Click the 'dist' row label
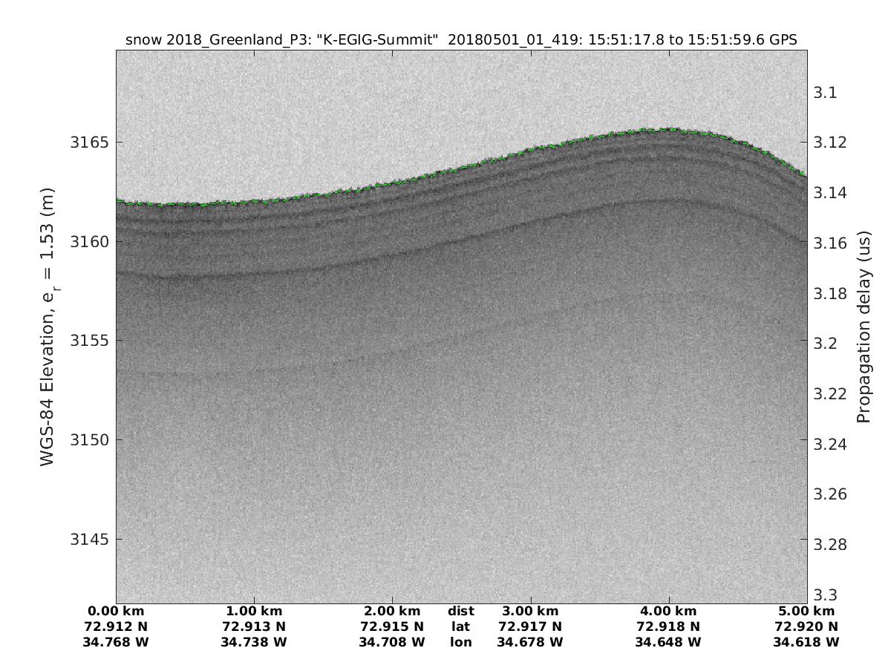The height and width of the screenshot is (668, 891). click(460, 612)
